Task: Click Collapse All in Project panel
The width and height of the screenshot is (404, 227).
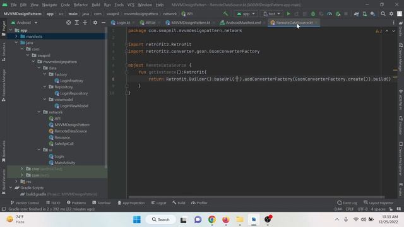Action: point(85,23)
